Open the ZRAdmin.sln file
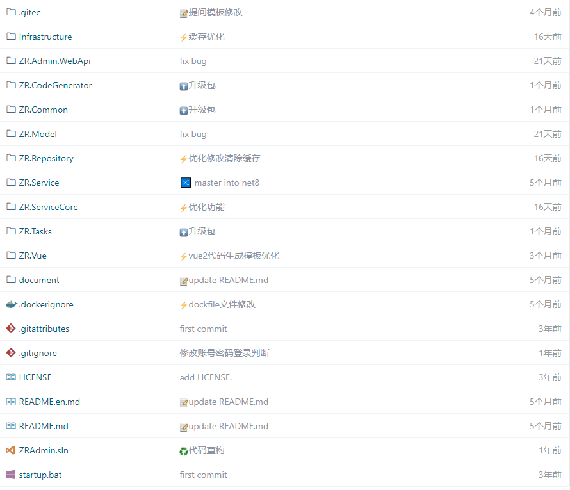 click(x=44, y=451)
